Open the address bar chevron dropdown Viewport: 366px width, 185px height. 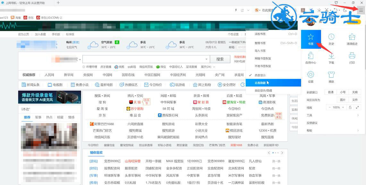[x=248, y=10]
